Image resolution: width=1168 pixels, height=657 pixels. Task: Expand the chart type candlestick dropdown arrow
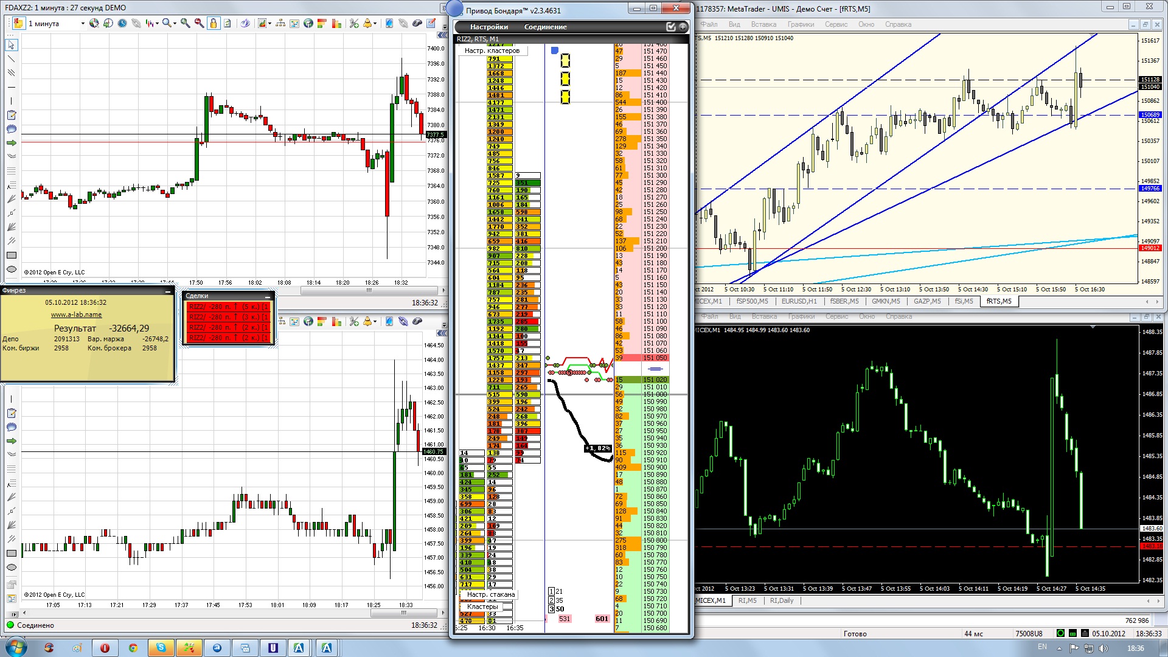click(x=157, y=24)
